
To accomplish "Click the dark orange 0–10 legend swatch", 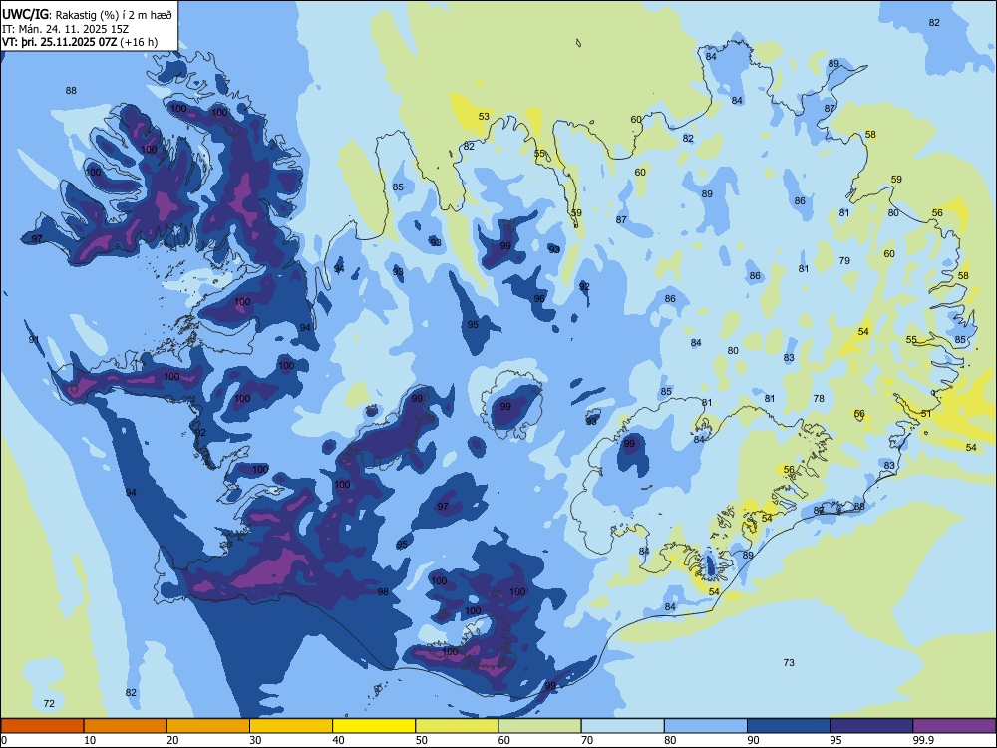I will click(43, 726).
